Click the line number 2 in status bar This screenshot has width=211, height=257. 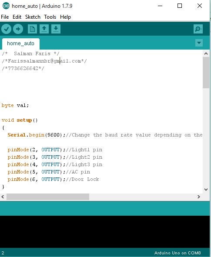point(3,253)
